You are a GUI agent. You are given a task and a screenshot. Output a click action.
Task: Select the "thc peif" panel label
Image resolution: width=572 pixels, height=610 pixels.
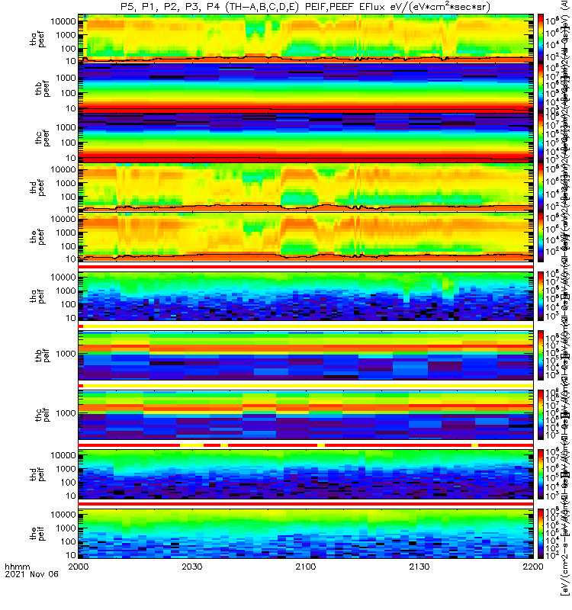point(43,415)
